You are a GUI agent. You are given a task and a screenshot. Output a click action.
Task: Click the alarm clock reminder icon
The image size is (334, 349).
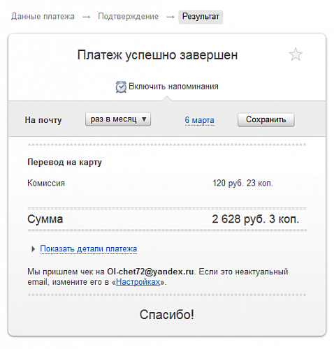point(121,87)
